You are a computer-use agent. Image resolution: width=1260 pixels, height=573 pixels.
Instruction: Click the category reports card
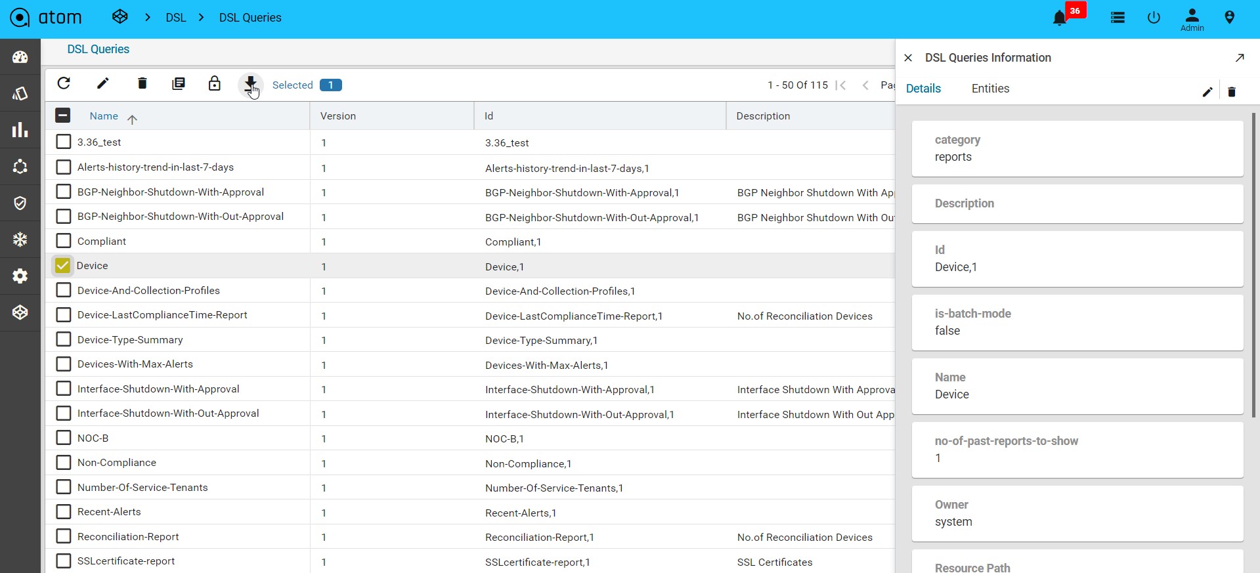pos(1077,148)
